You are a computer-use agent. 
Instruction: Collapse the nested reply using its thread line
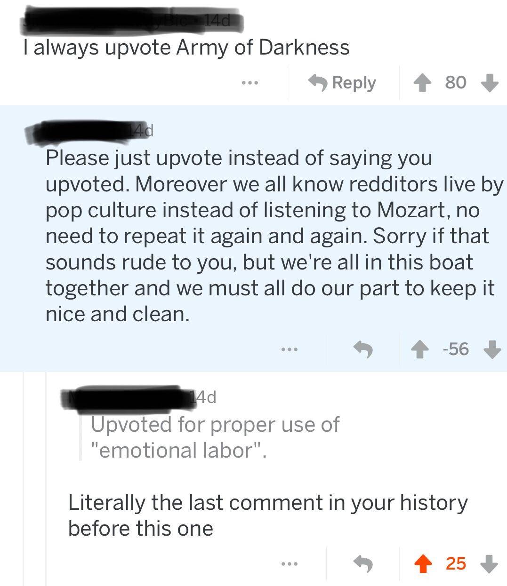point(46,470)
